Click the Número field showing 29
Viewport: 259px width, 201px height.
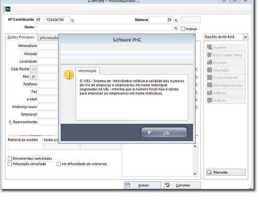click(161, 20)
